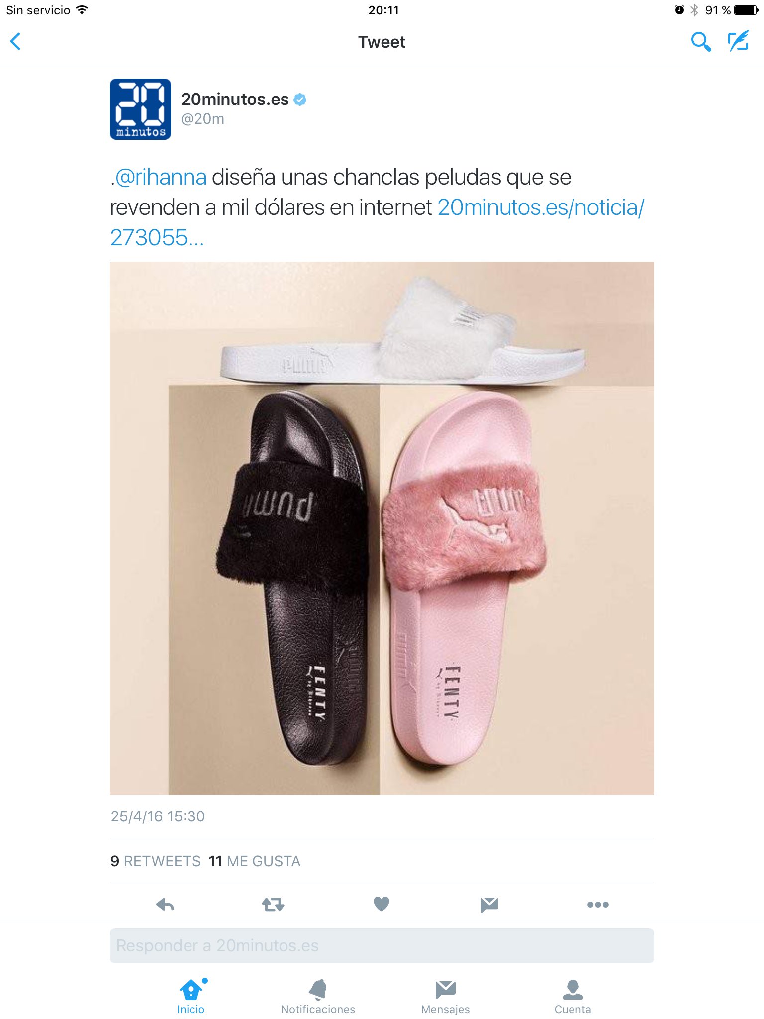Switch to the Cuenta tab
This screenshot has height=1019, width=764.
coord(573,996)
